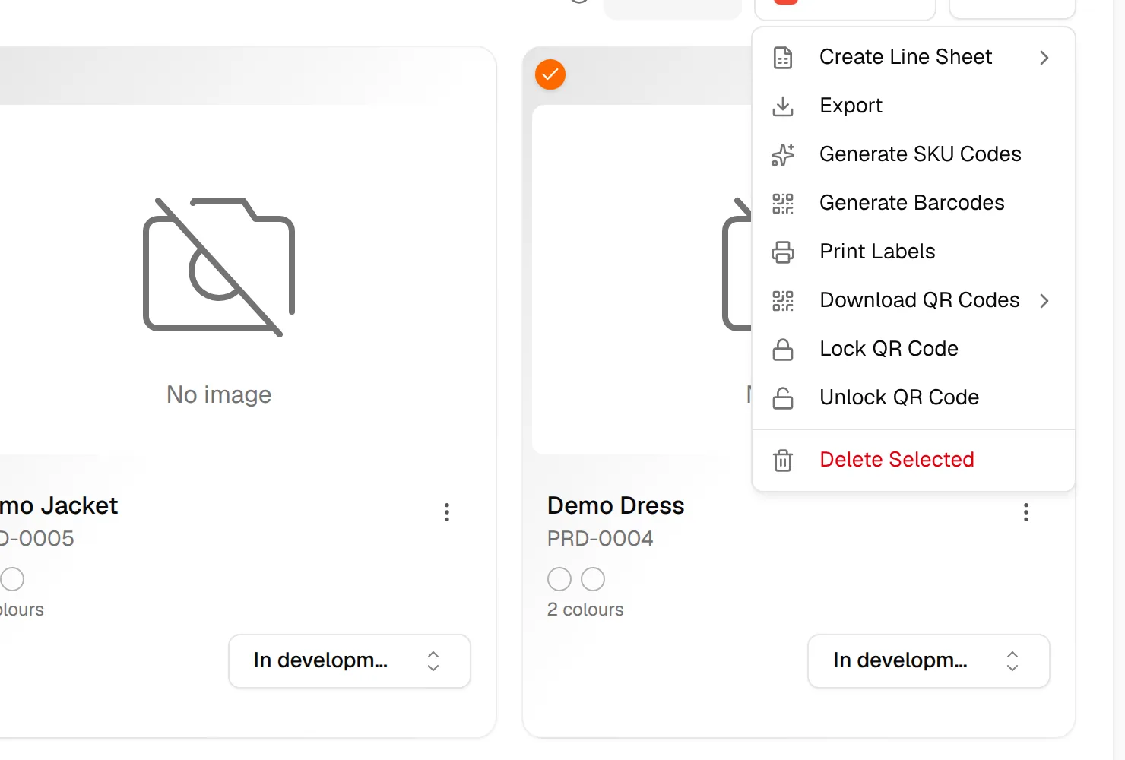Viewport: 1125px width, 760px height.
Task: Click the Export download icon
Action: click(x=782, y=106)
